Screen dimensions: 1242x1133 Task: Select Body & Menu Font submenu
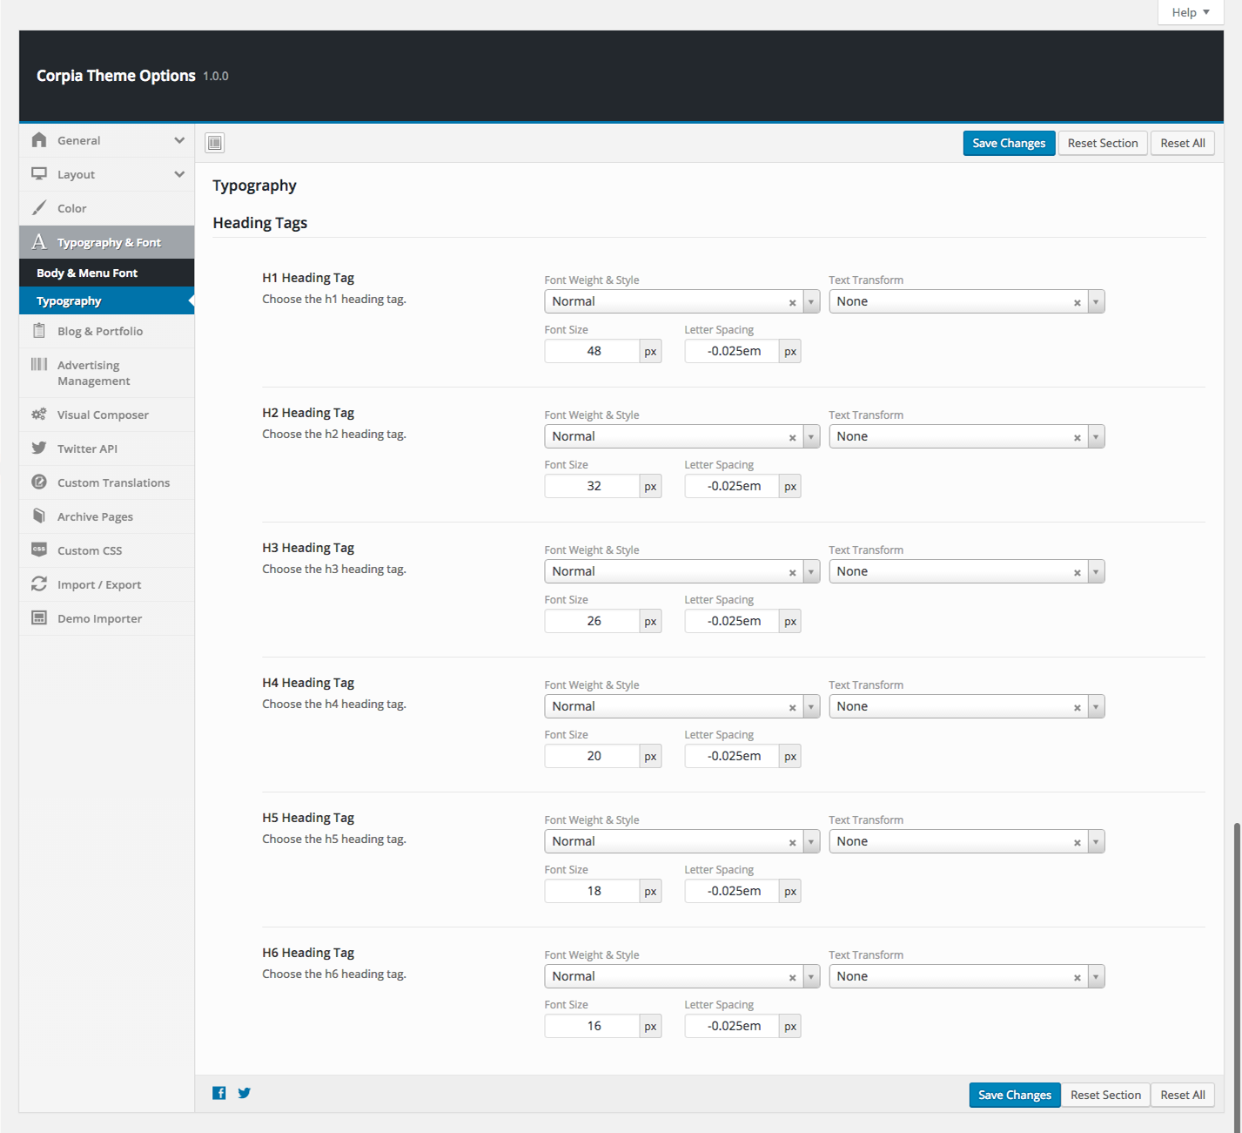click(x=87, y=273)
